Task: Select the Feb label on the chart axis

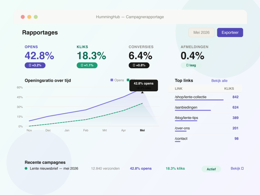Action: [86, 130]
